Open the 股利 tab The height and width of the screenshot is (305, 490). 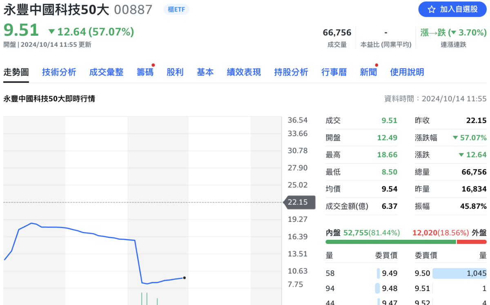tap(175, 72)
